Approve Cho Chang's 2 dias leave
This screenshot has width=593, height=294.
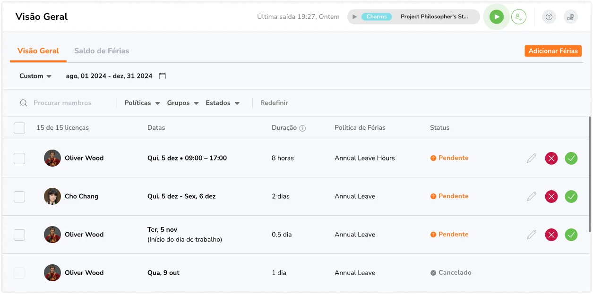571,196
